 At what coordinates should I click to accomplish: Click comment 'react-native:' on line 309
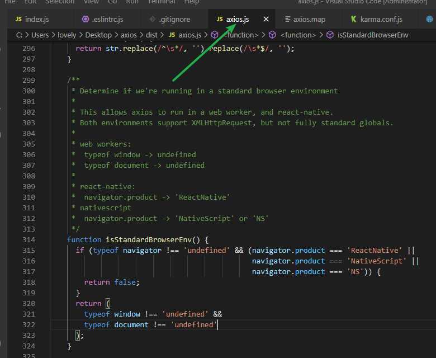(107, 187)
